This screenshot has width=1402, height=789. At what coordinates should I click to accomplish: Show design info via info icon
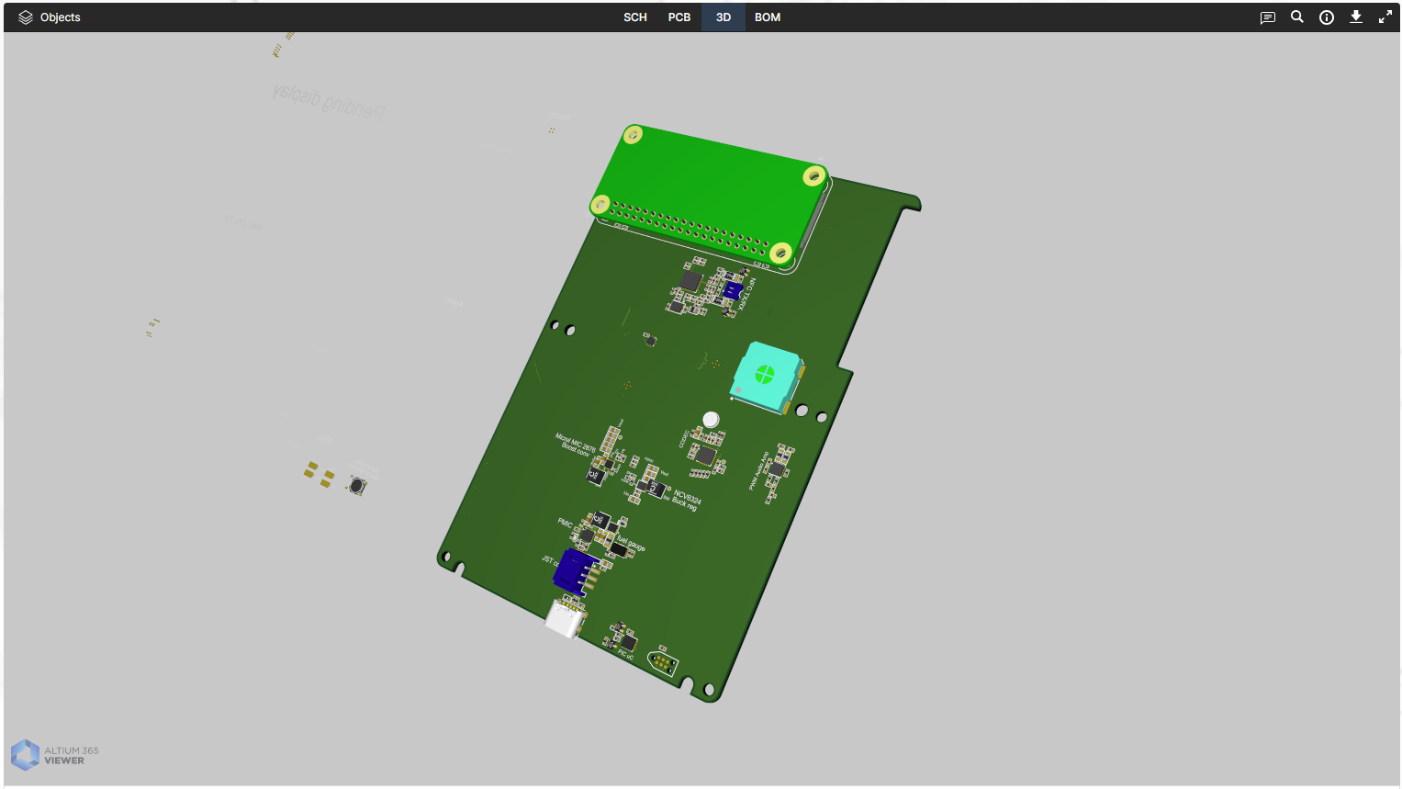(x=1326, y=17)
